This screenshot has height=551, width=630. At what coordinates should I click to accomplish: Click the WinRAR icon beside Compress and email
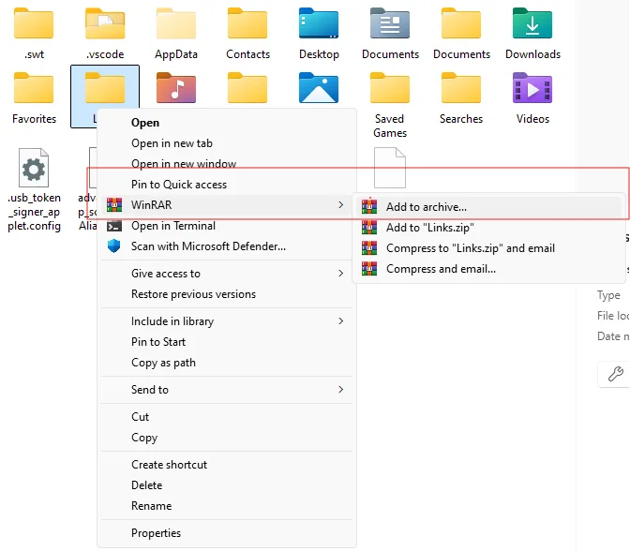click(x=369, y=268)
